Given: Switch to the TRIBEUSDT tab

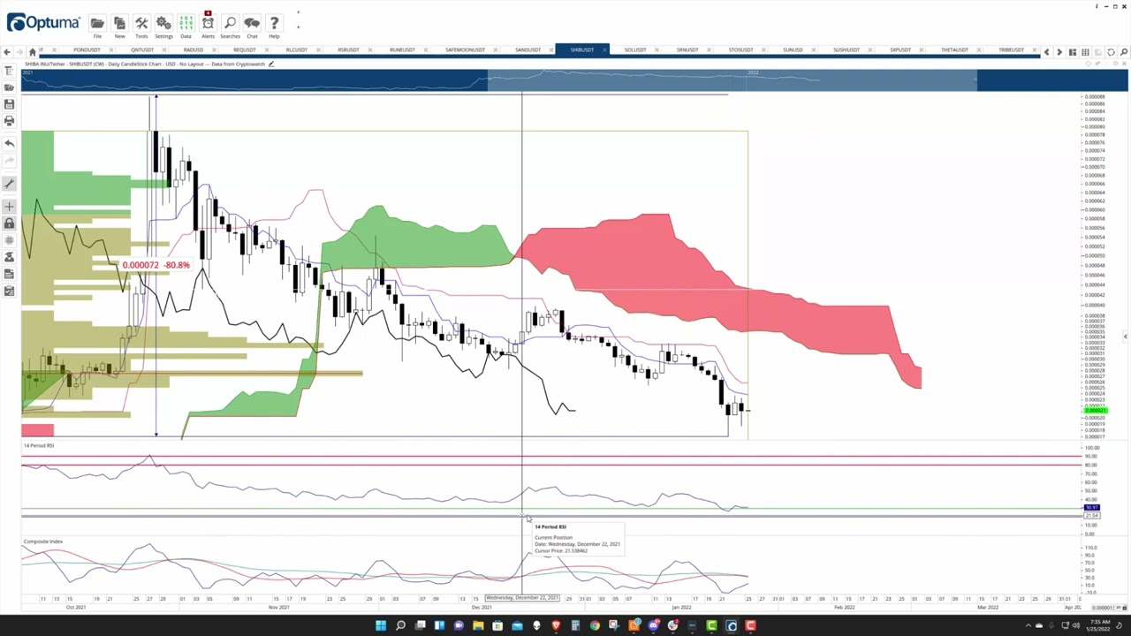Looking at the screenshot, I should pos(1011,50).
